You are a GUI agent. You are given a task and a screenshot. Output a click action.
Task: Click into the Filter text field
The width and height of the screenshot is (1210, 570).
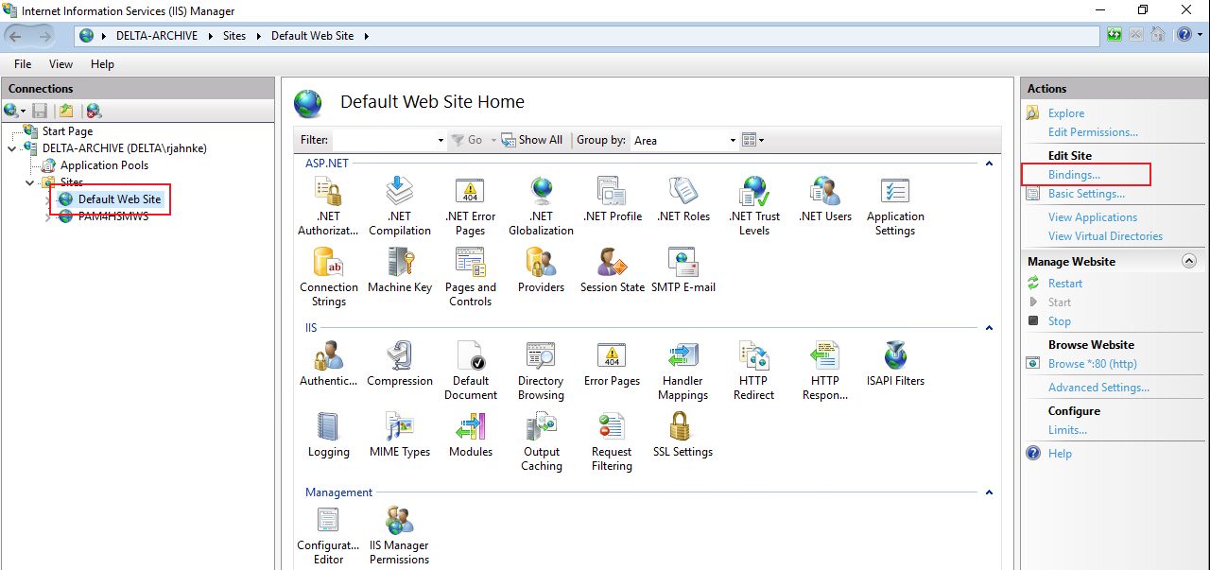pos(383,140)
